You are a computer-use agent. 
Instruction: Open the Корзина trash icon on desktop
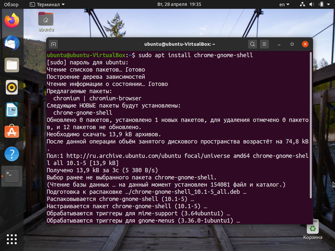click(x=312, y=230)
